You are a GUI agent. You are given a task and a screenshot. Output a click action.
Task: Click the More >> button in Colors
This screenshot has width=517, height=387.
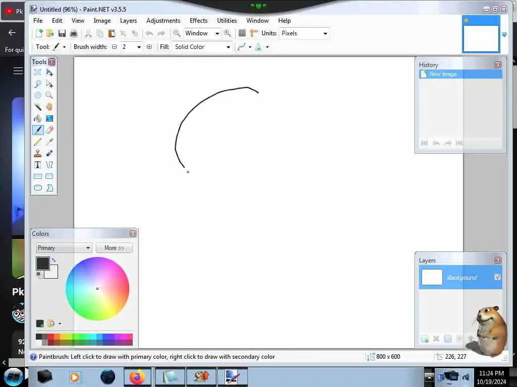[114, 248]
